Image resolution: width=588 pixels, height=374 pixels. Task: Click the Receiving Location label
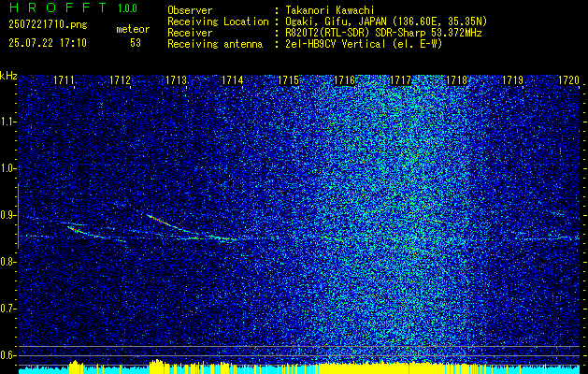(218, 22)
